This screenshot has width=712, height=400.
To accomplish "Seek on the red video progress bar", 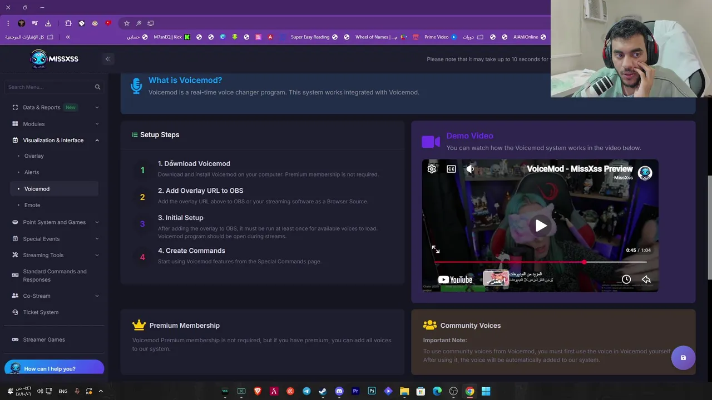I will point(540,262).
